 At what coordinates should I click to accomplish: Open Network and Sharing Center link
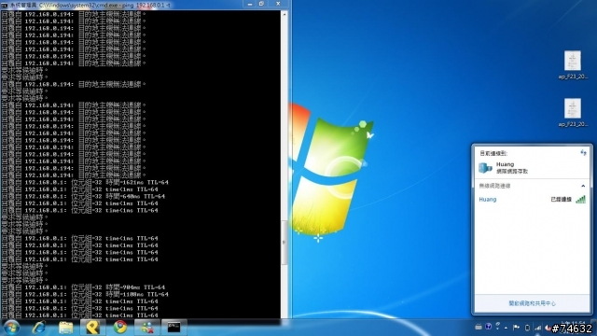point(532,303)
